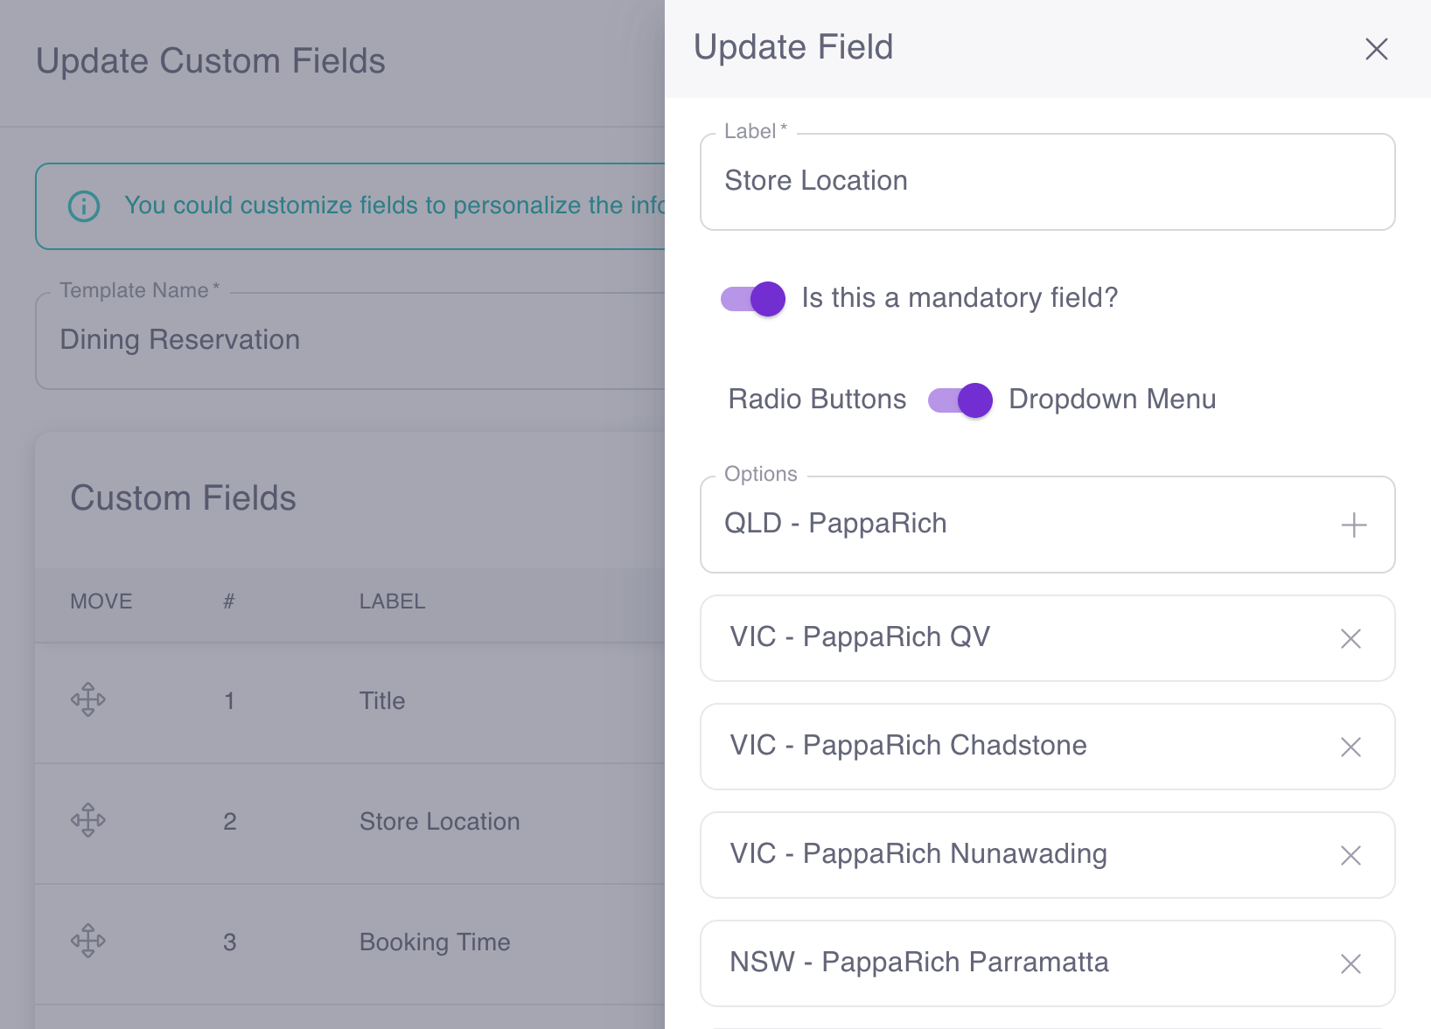Delete the NSW - PappaRich Parramatta option
1431x1029 pixels.
tap(1351, 963)
